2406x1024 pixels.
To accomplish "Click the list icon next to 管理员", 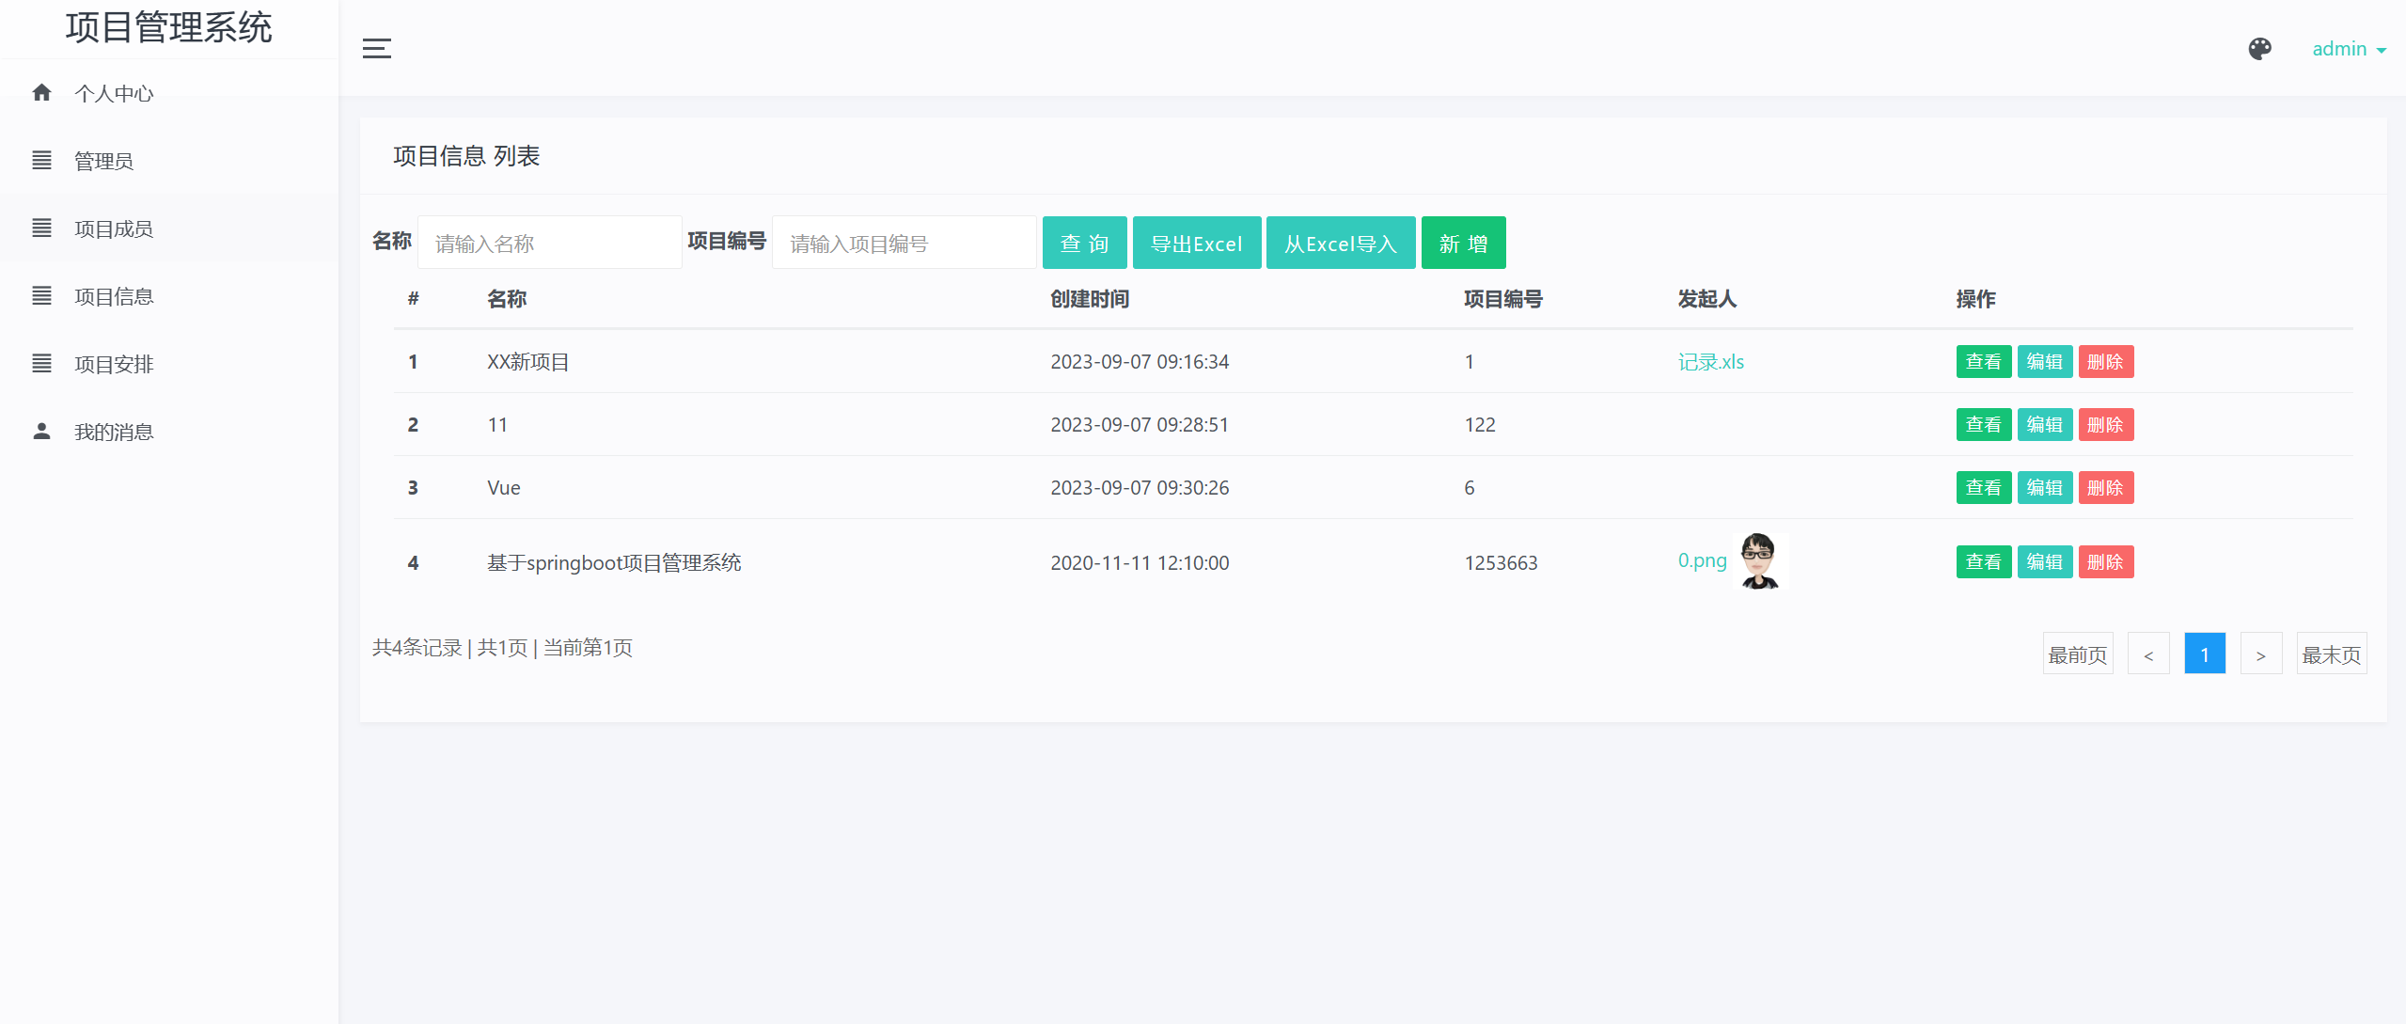I will click(41, 161).
